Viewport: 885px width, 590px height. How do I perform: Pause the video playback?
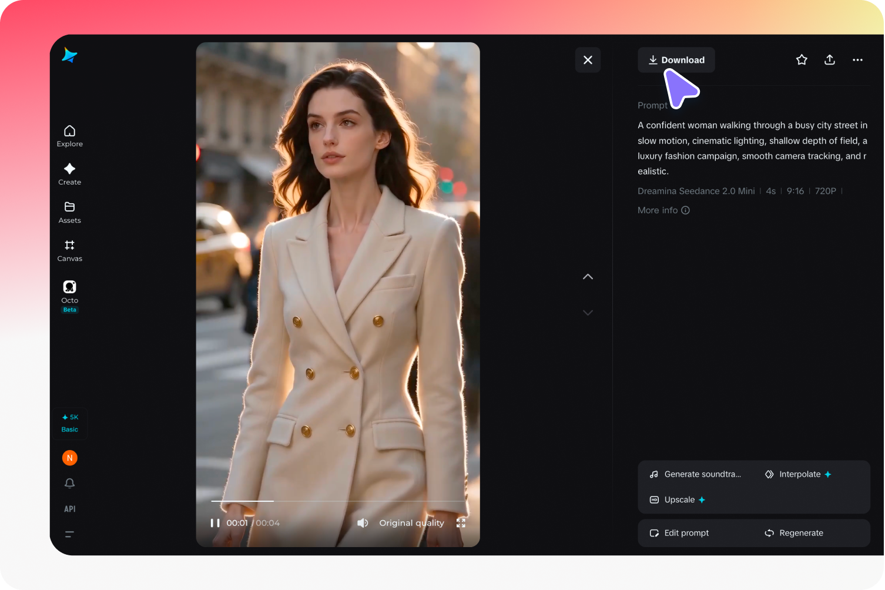click(215, 523)
